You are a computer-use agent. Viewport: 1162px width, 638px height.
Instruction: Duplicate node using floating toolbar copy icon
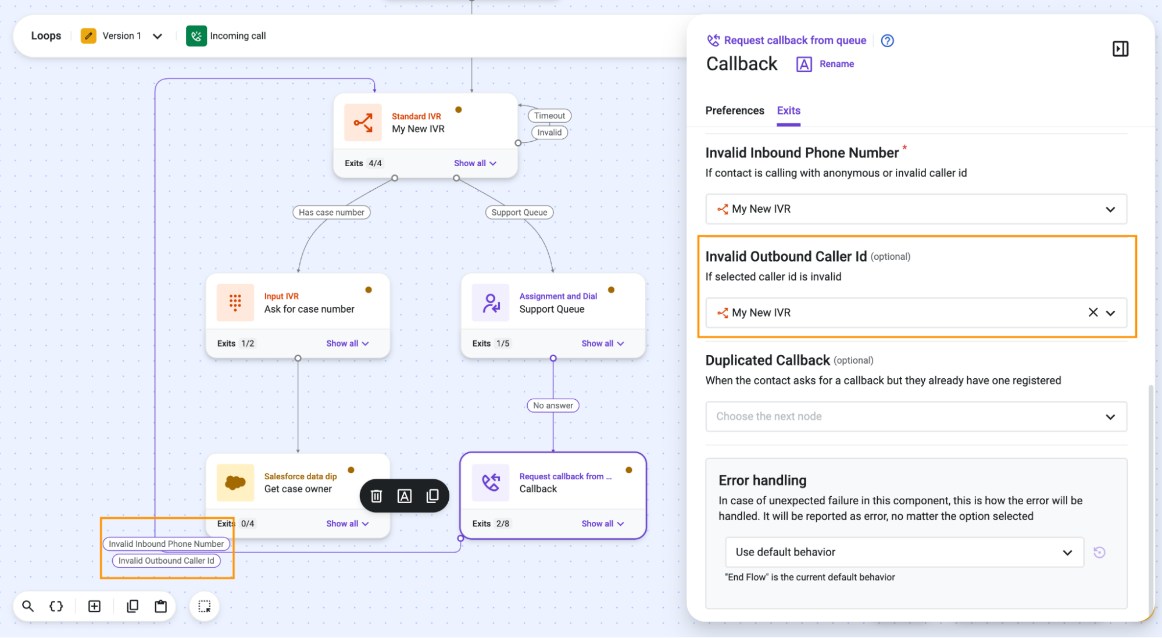tap(432, 496)
